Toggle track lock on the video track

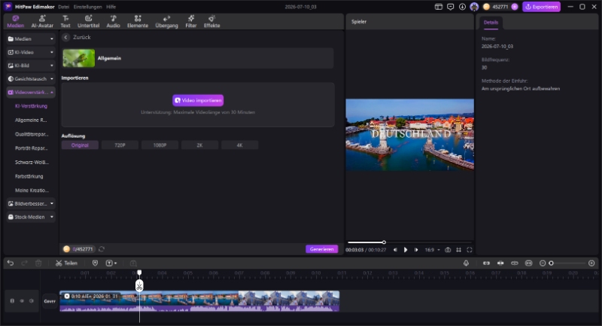click(12, 301)
